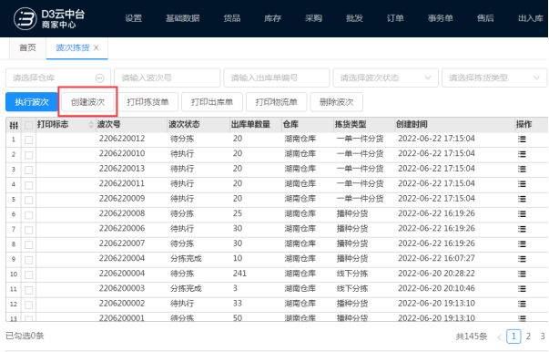The image size is (549, 352).
Task: Open operations menu for row 2206220011
Action: click(522, 184)
